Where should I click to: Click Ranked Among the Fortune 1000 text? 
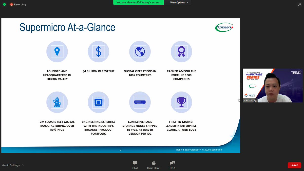(x=181, y=75)
